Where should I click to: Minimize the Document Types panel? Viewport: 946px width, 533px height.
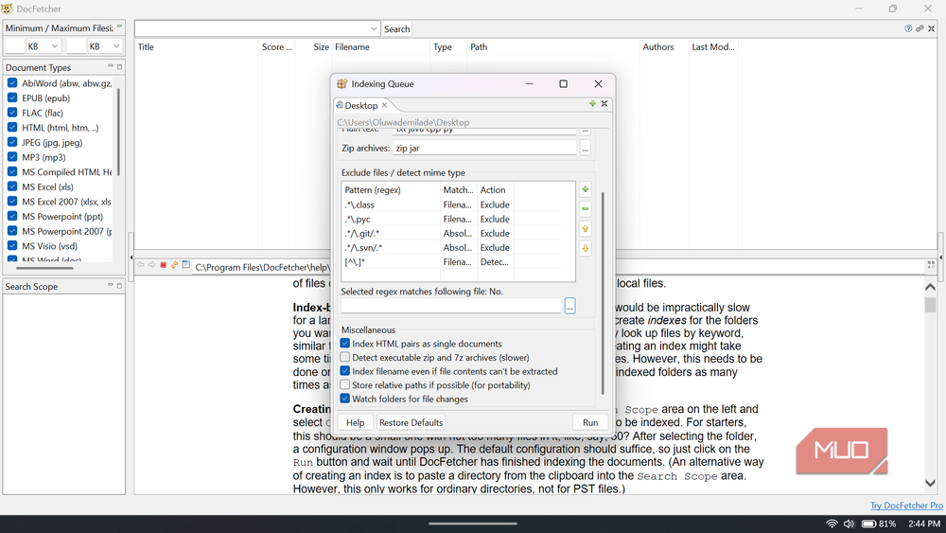111,66
